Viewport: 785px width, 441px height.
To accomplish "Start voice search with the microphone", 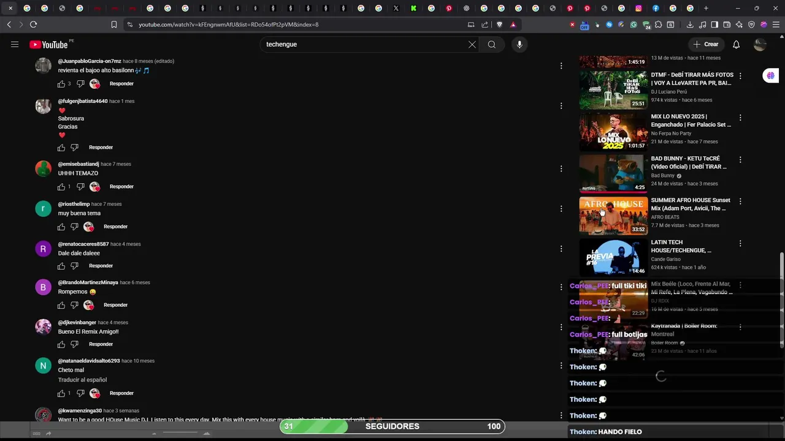I will 519,44.
